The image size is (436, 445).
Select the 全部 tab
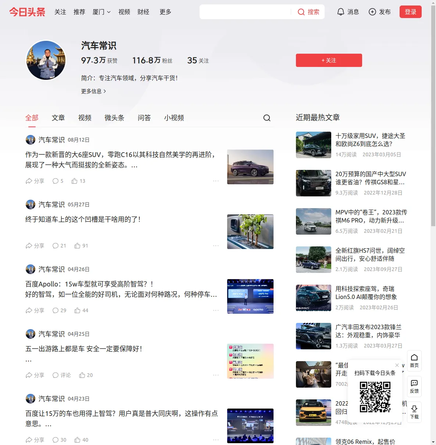(32, 118)
